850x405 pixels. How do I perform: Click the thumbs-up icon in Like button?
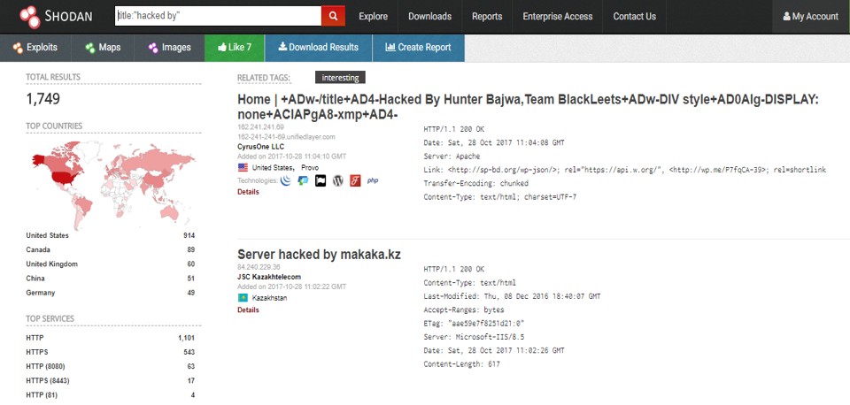coord(221,48)
